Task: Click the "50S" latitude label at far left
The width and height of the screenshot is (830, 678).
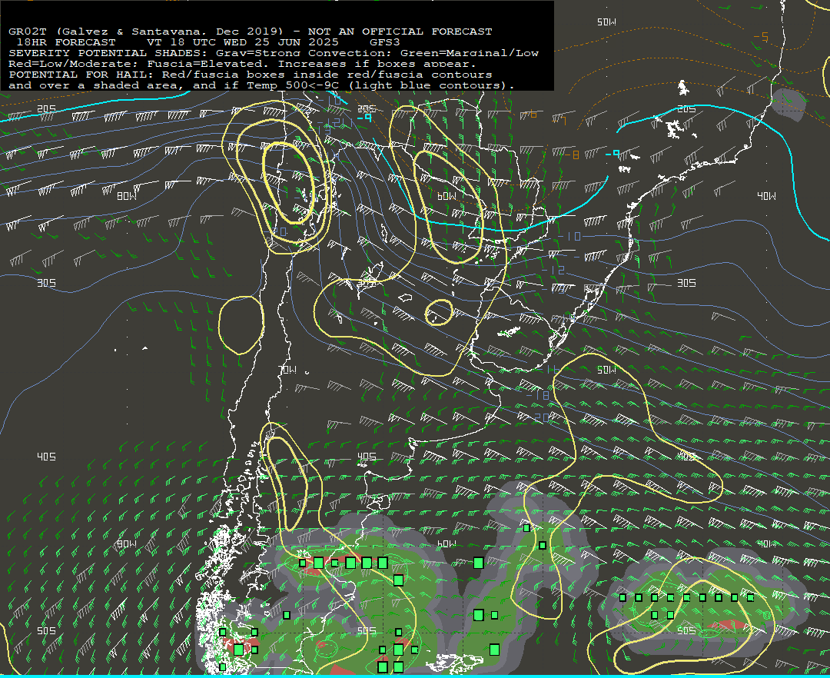Action: (x=47, y=631)
